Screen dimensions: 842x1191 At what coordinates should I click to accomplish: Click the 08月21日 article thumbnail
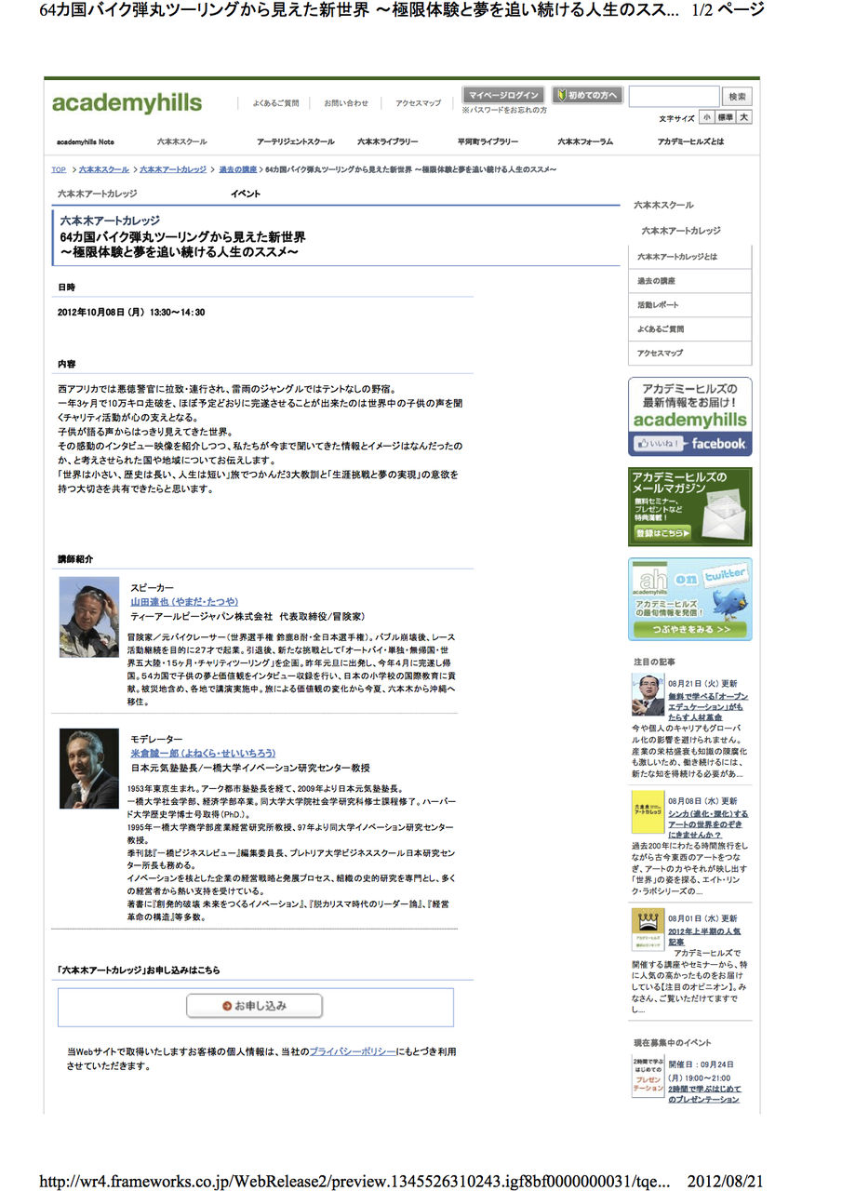point(648,694)
